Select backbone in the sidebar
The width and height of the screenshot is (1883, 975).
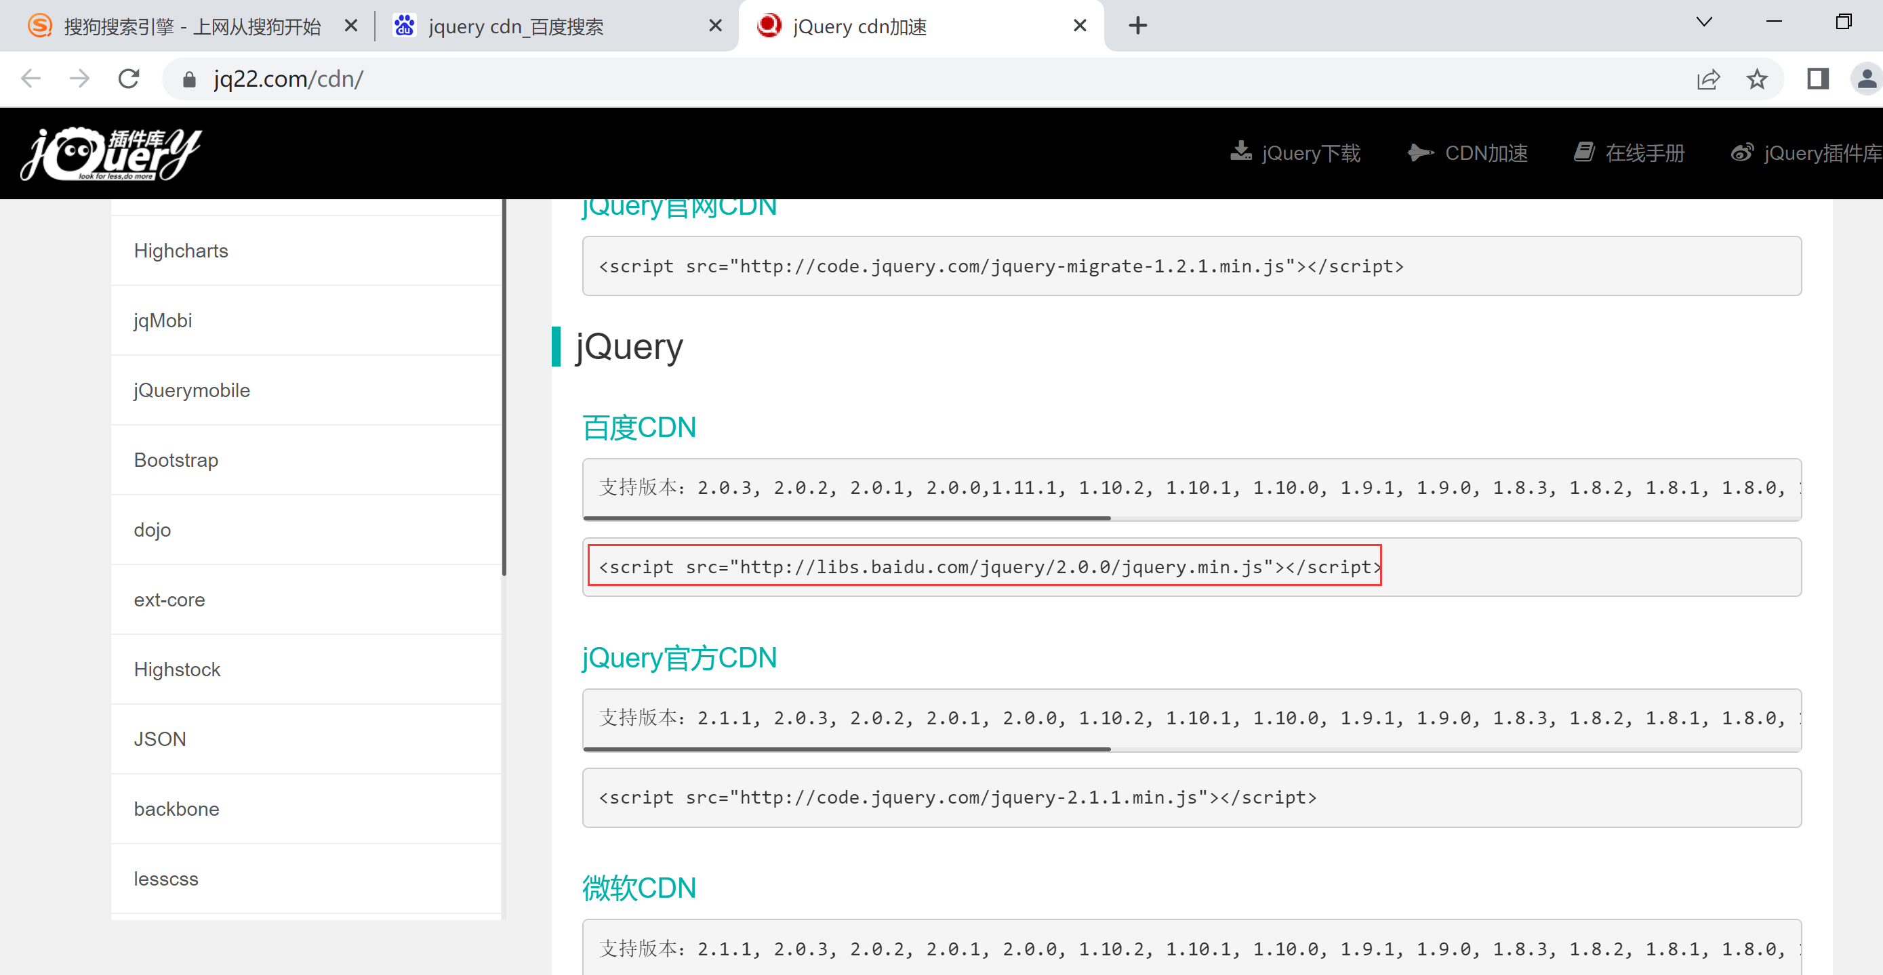306,809
